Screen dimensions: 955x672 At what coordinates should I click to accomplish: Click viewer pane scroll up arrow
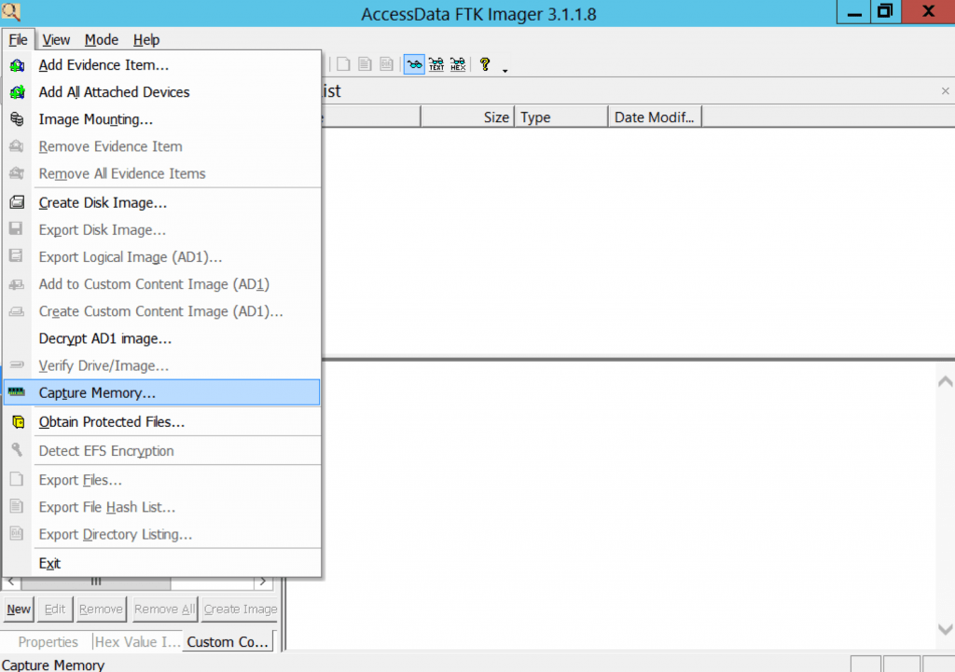click(x=946, y=381)
